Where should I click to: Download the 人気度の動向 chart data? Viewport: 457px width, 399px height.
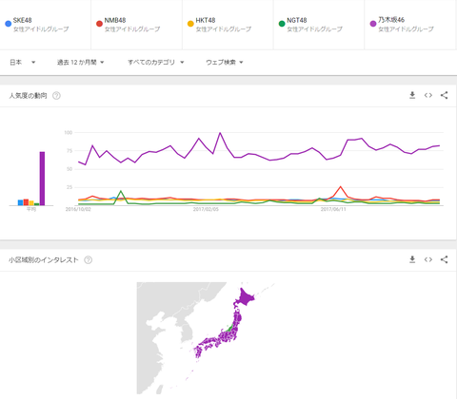coord(412,95)
